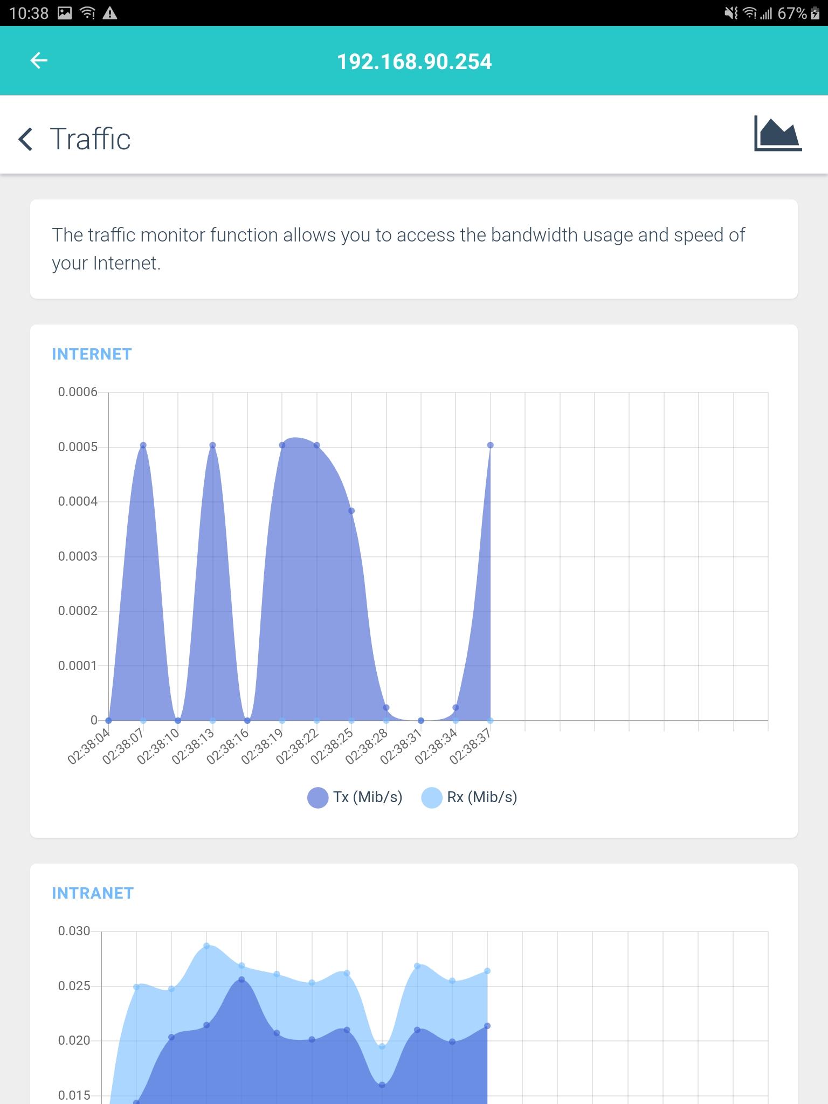This screenshot has height=1104, width=828.
Task: Tap the INTERNET chart heading
Action: point(92,354)
